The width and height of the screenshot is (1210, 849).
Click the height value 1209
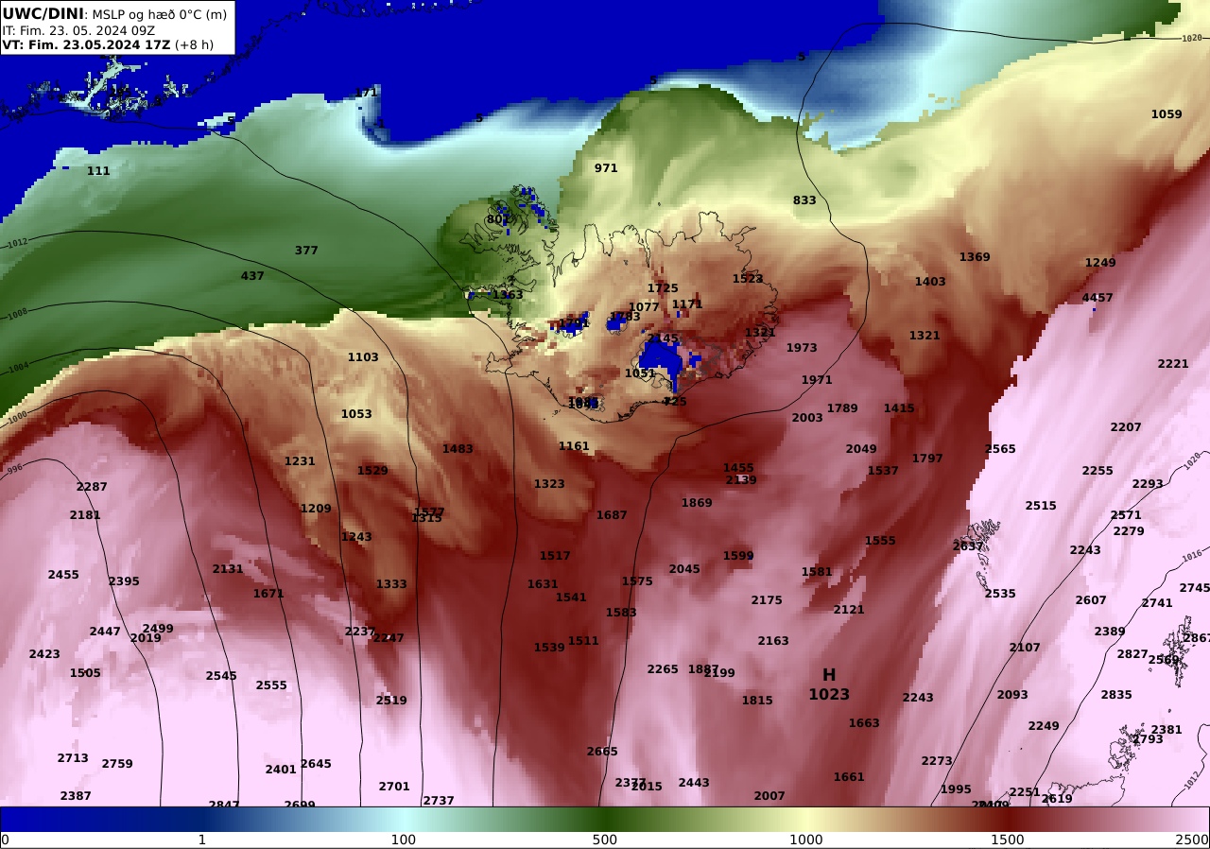click(316, 509)
